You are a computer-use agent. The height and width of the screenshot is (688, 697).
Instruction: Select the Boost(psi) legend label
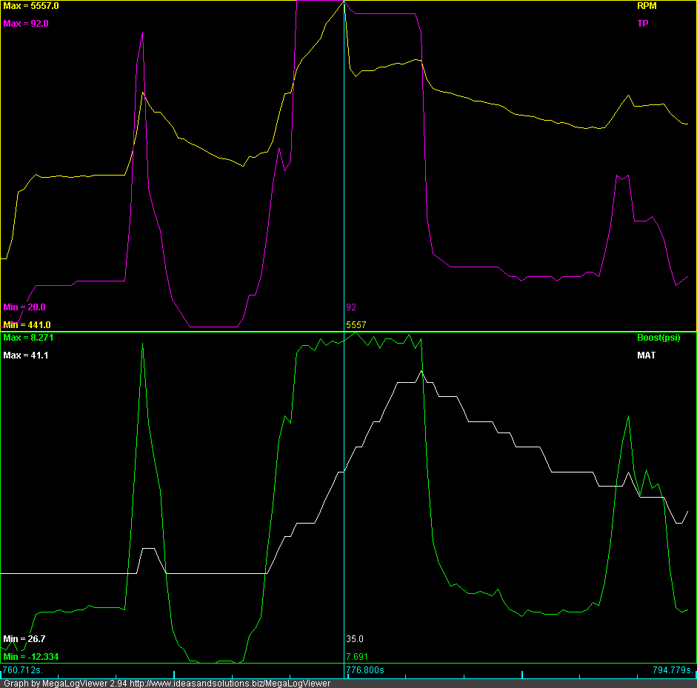click(x=658, y=338)
